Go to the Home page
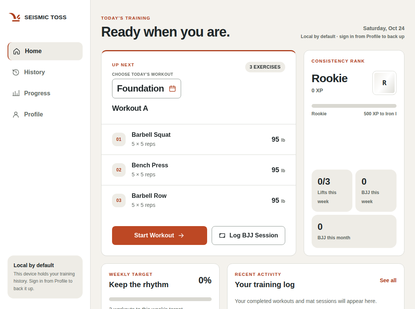415x309 pixels. [45, 51]
